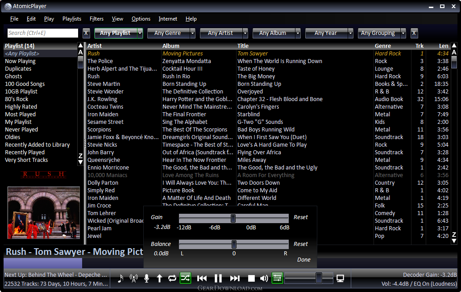
Task: Toggle shuffle mode off
Action: pyautogui.click(x=186, y=278)
